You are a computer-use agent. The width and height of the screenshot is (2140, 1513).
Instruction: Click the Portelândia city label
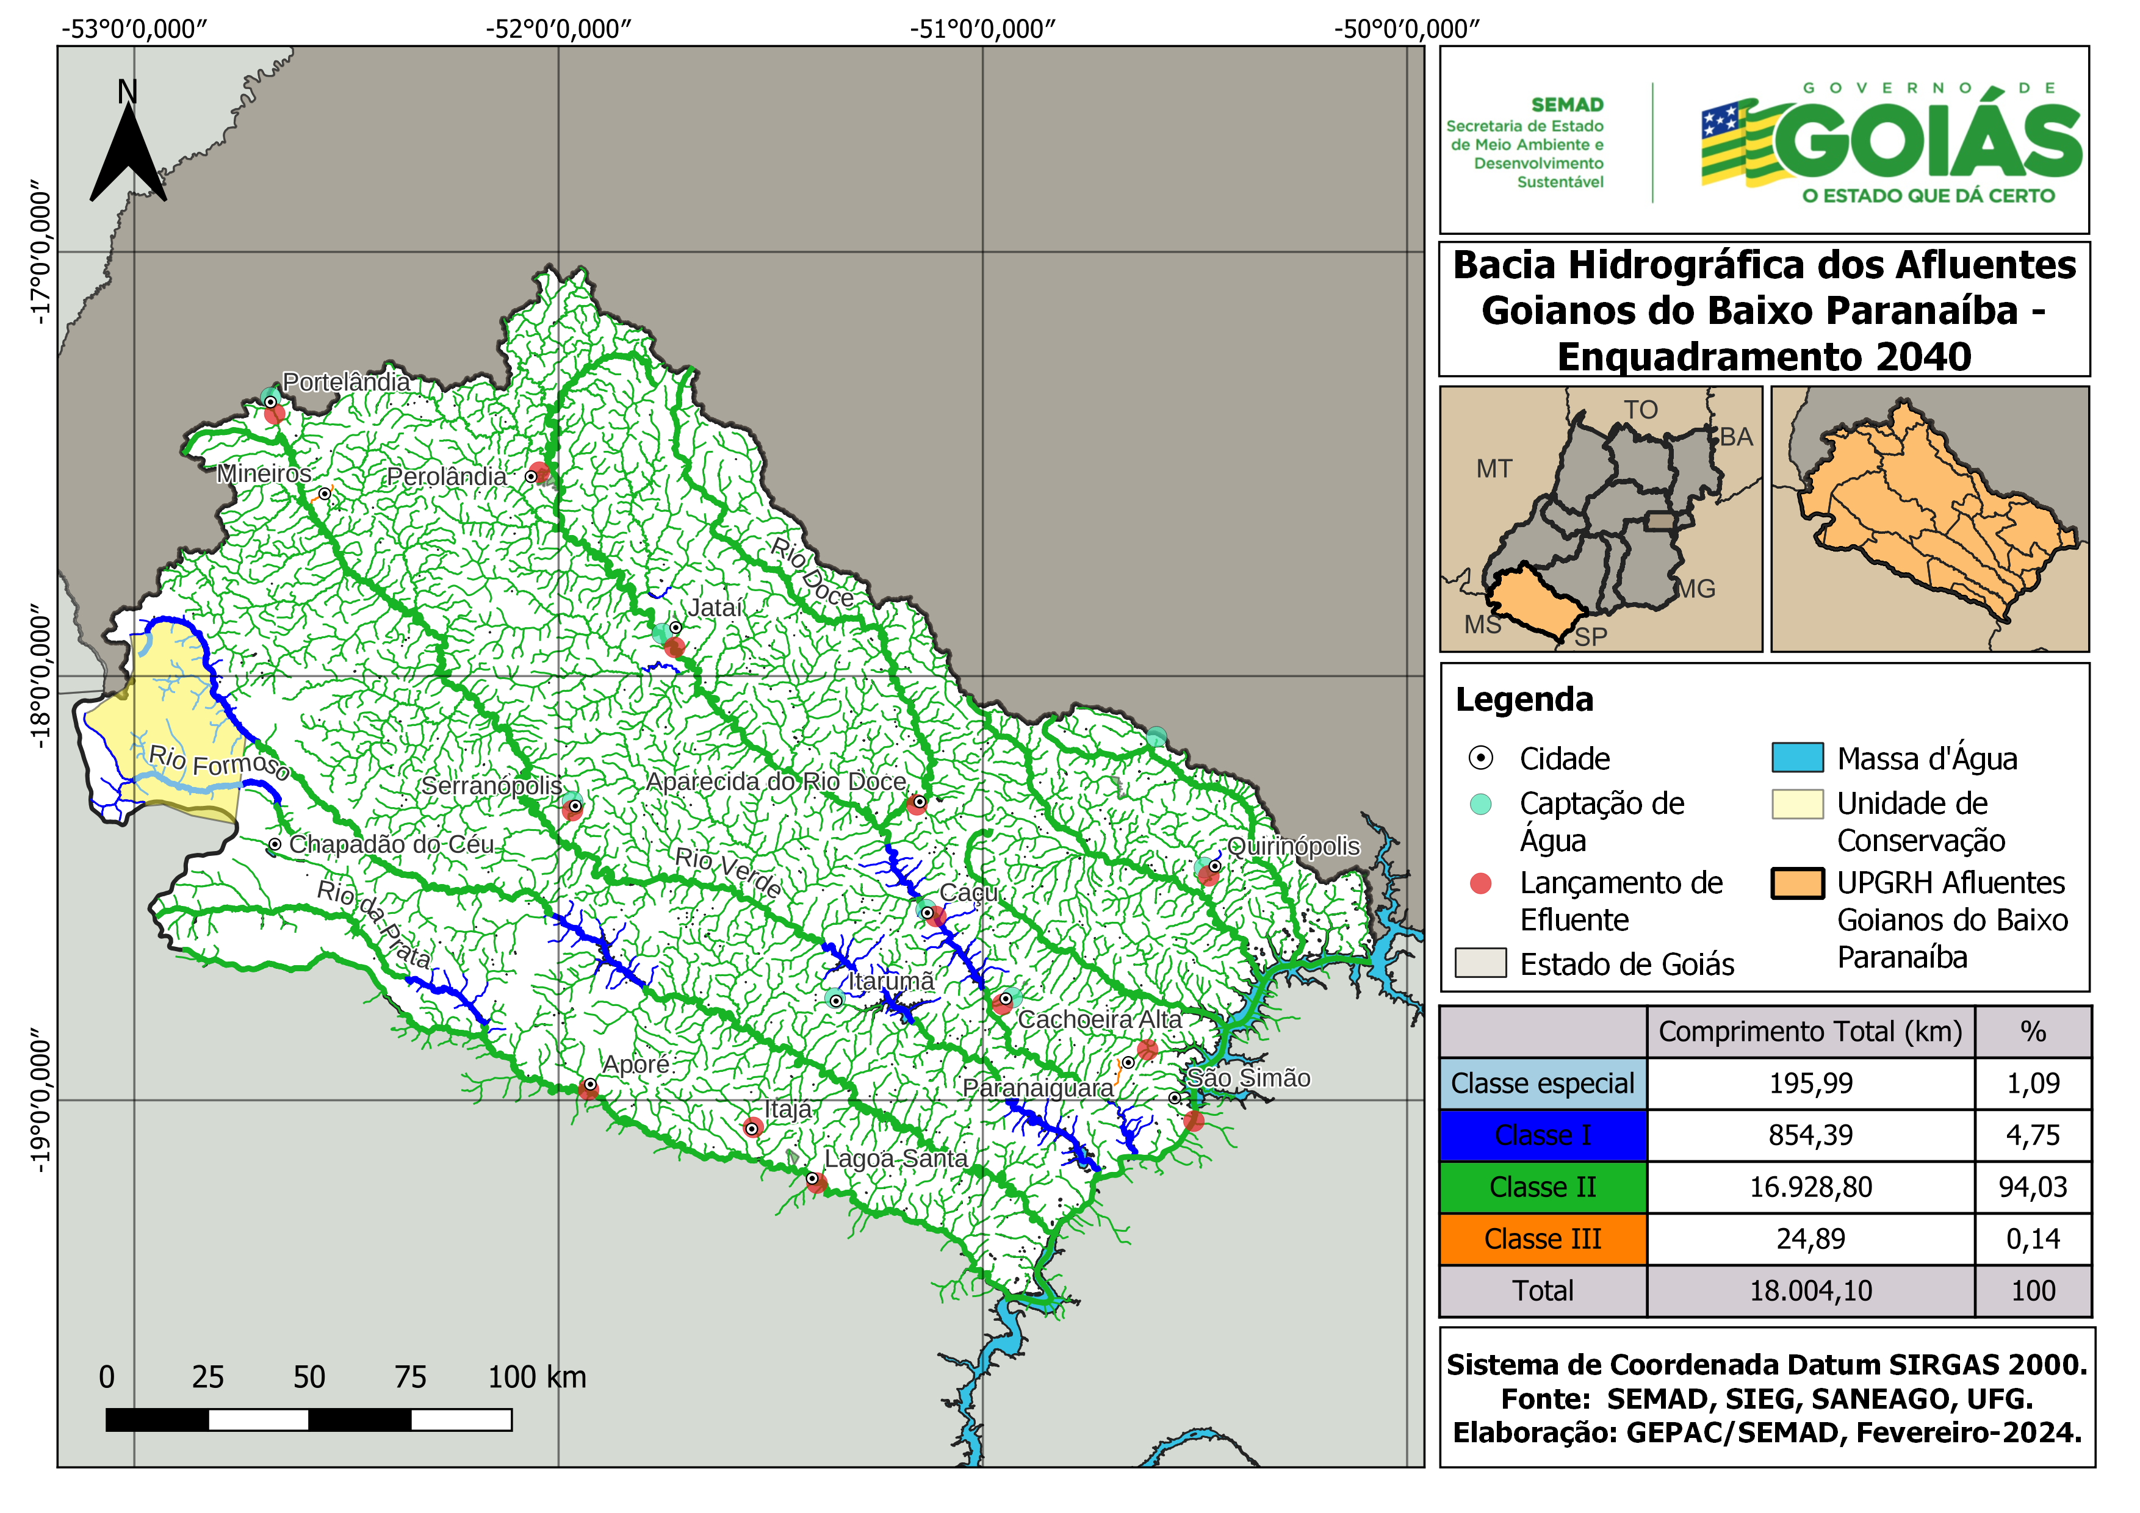tap(346, 382)
